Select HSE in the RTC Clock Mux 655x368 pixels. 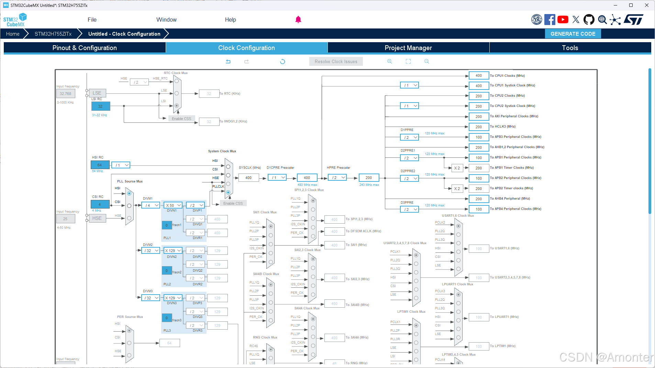point(177,81)
